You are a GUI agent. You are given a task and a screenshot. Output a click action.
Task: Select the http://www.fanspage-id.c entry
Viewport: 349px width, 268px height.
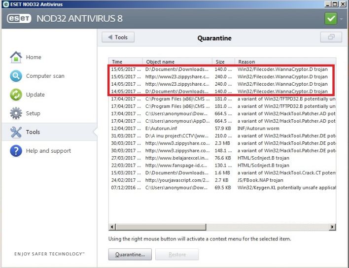click(176, 165)
